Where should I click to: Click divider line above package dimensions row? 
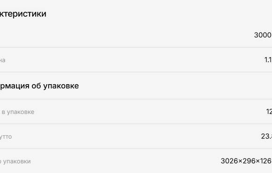click(136, 148)
